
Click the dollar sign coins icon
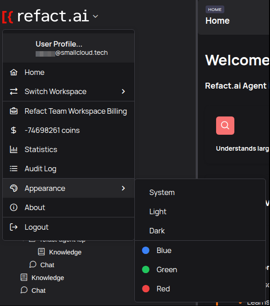(13, 130)
